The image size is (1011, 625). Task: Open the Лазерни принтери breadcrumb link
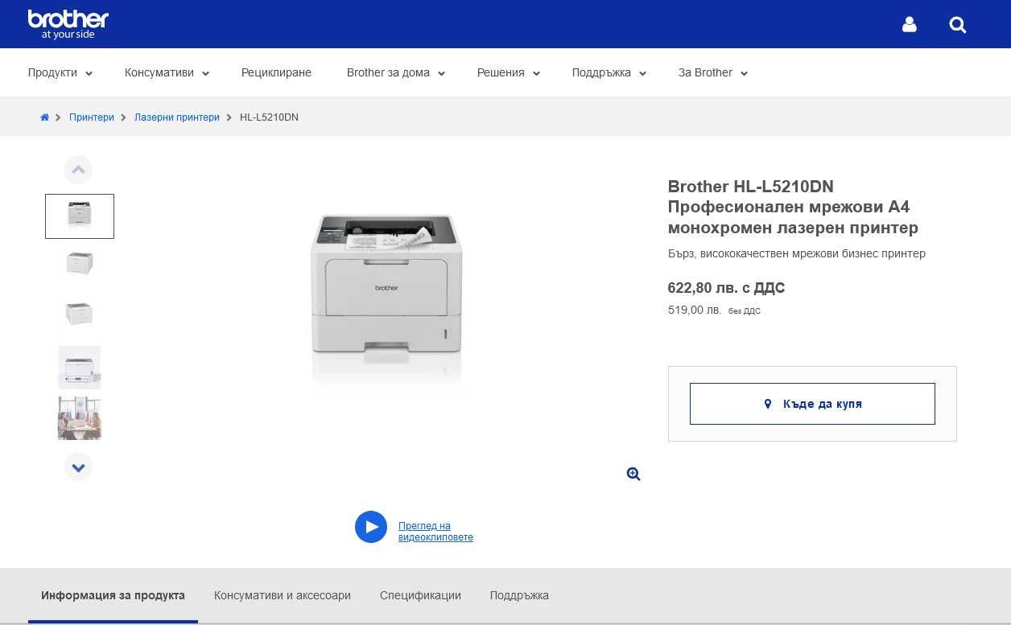point(177,117)
